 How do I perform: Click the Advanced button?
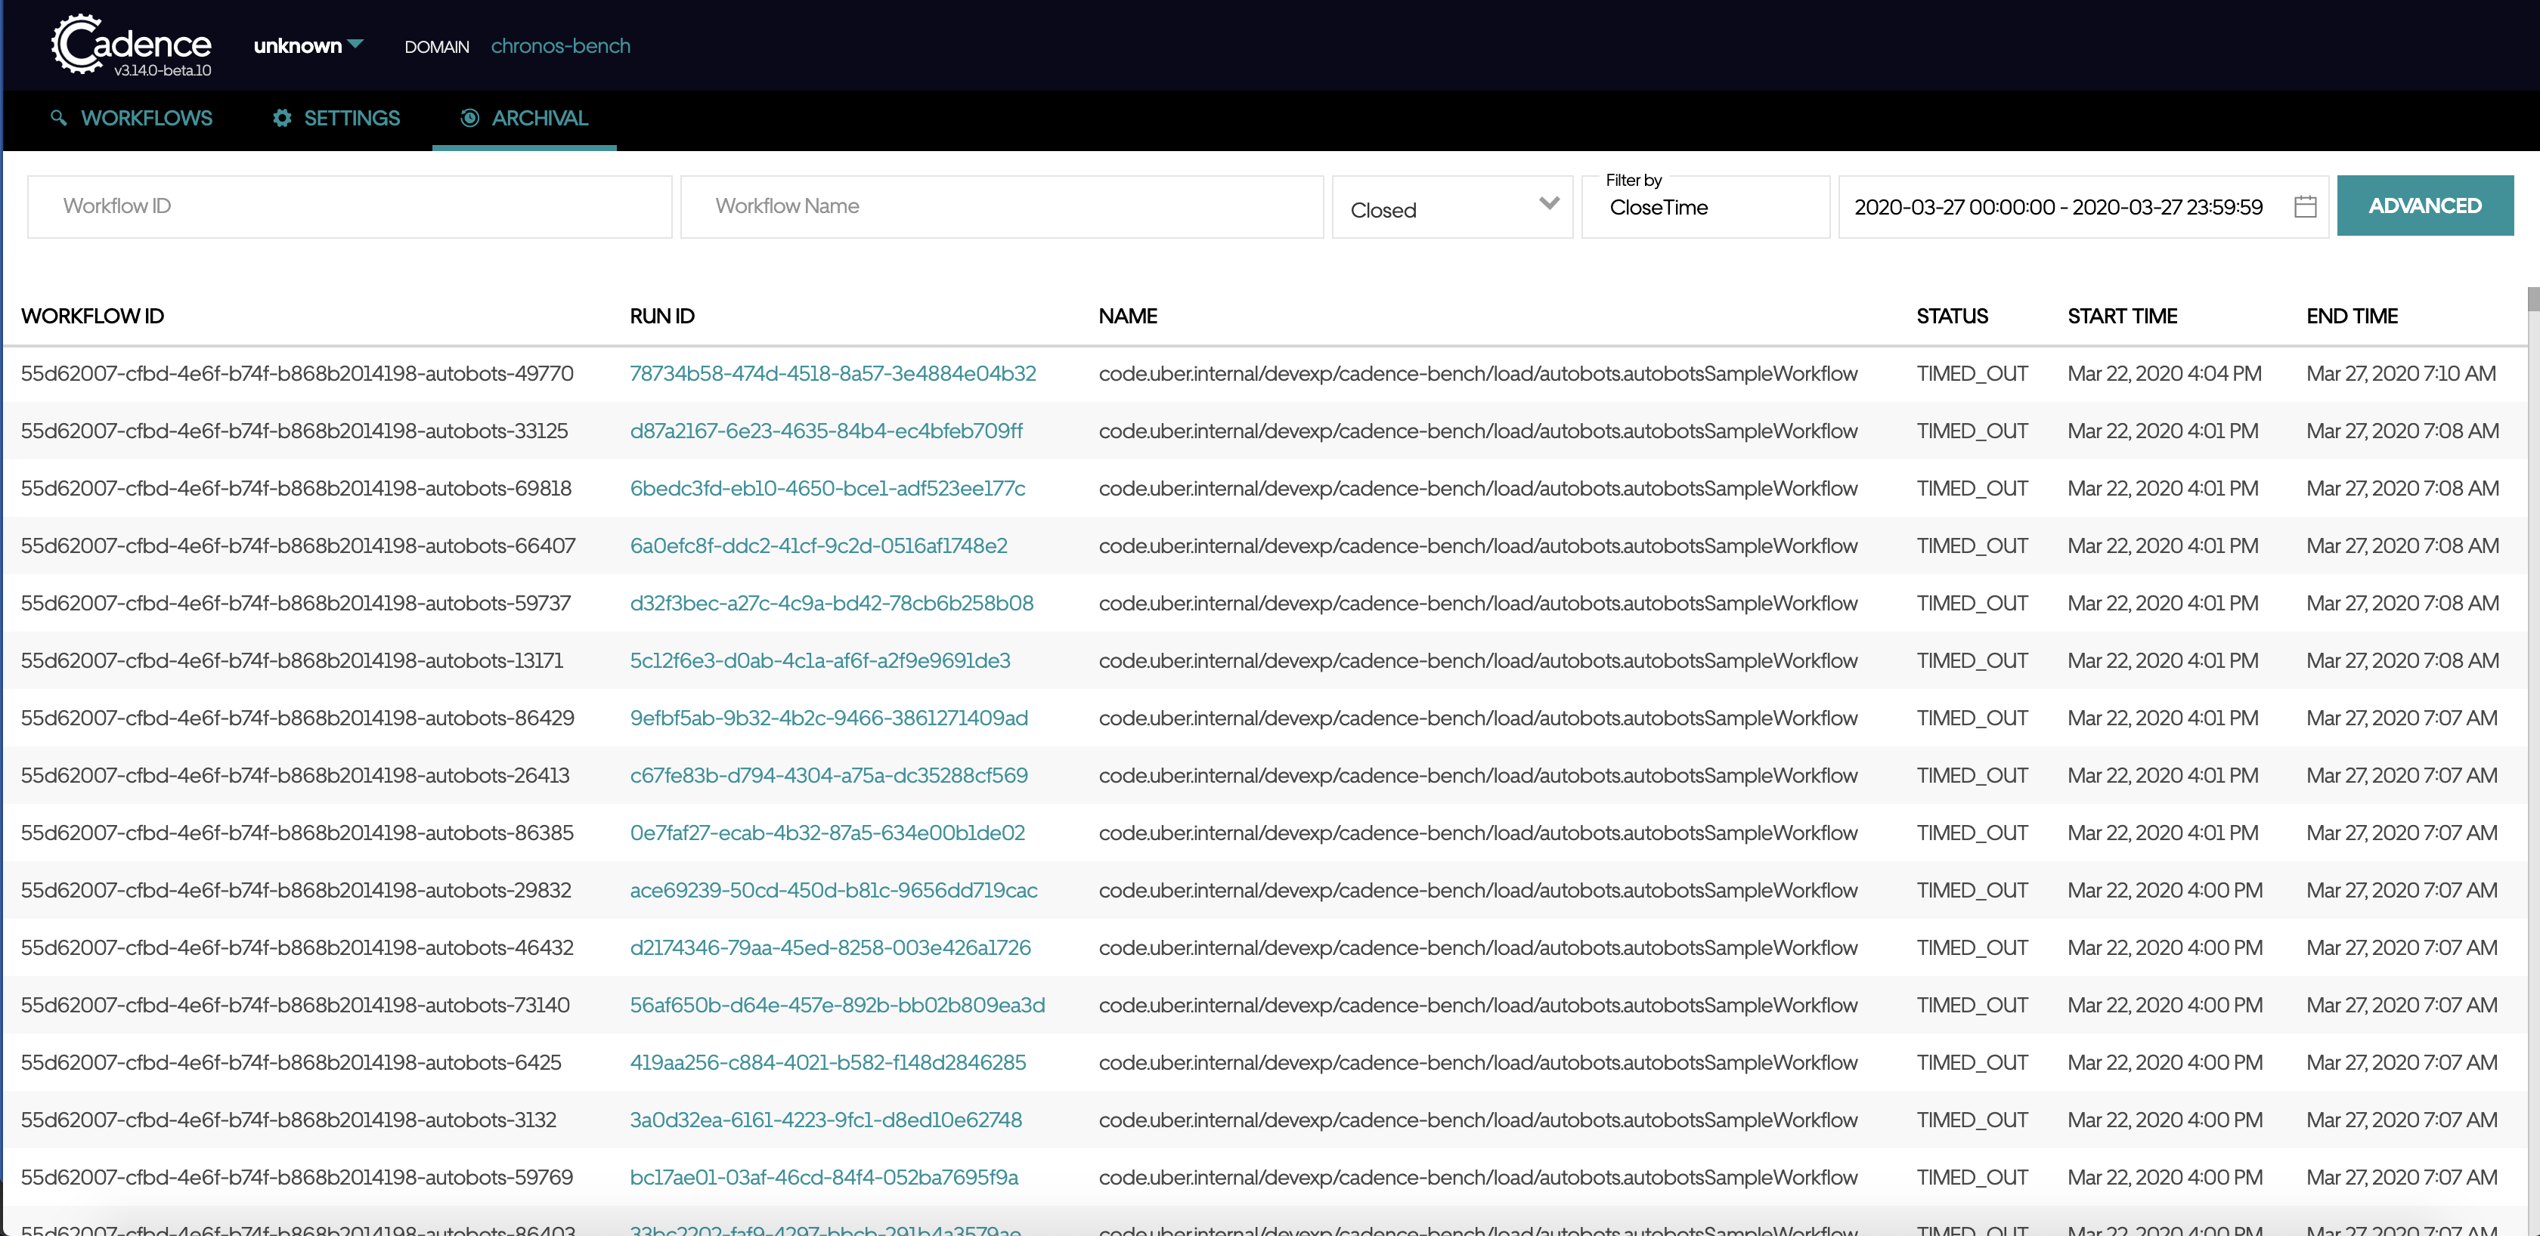click(2424, 206)
